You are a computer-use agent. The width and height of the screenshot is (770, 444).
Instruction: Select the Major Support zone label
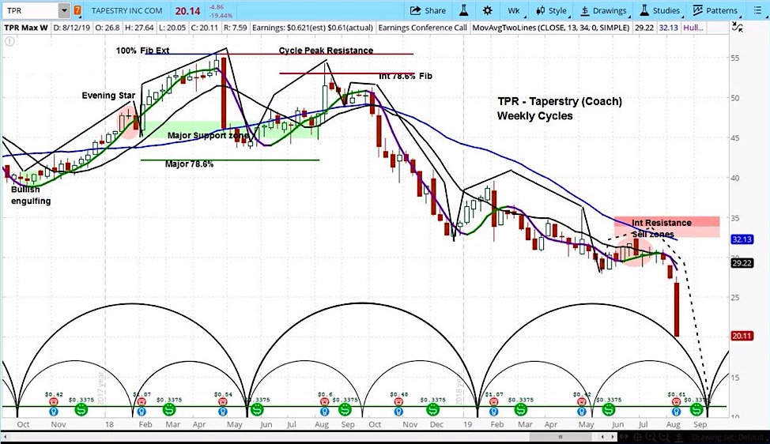208,135
